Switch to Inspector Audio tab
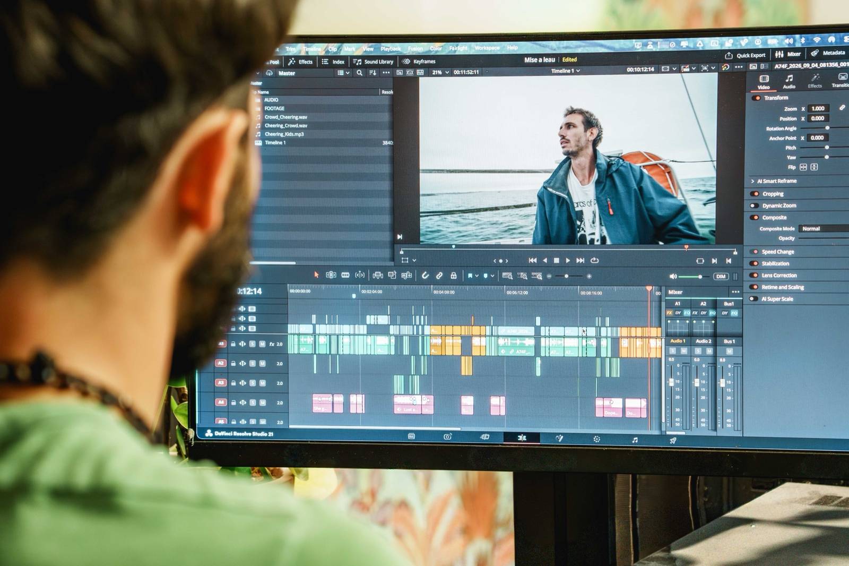Viewport: 849px width, 566px height. (789, 81)
